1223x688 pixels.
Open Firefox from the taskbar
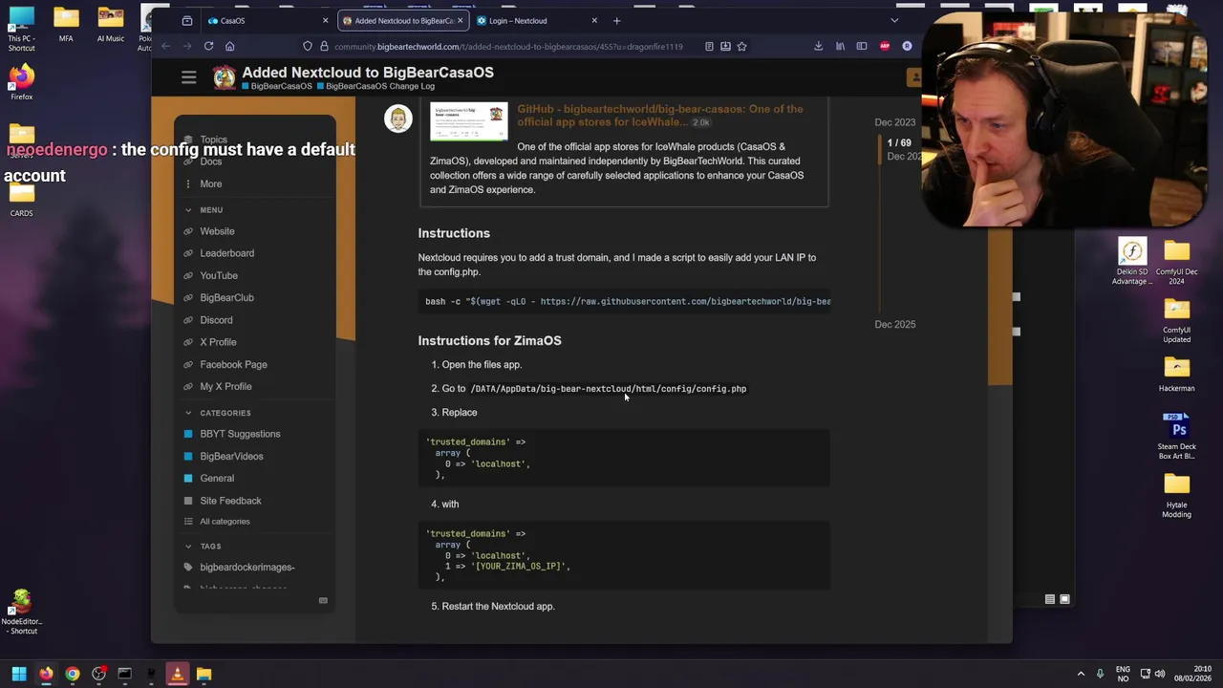click(46, 674)
